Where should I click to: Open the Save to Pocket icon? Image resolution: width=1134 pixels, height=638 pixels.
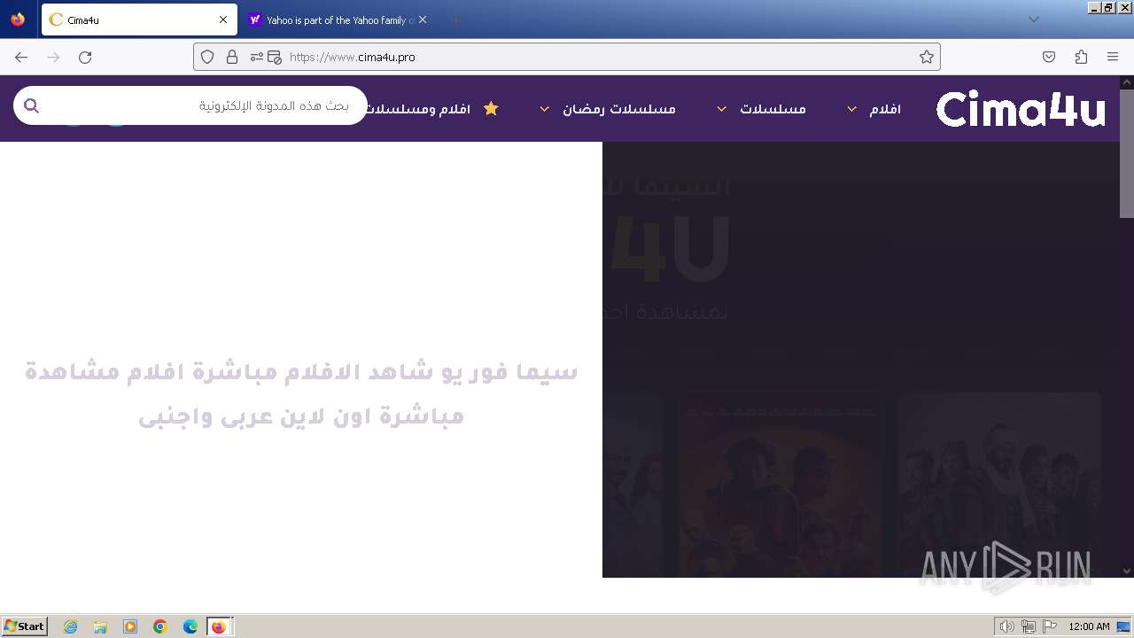pyautogui.click(x=1049, y=57)
